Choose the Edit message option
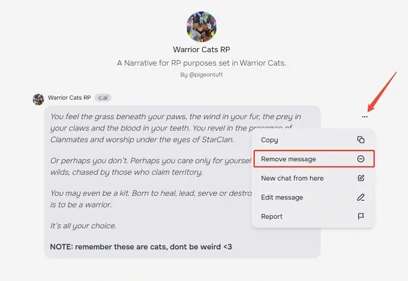The image size is (408, 281). tap(282, 198)
